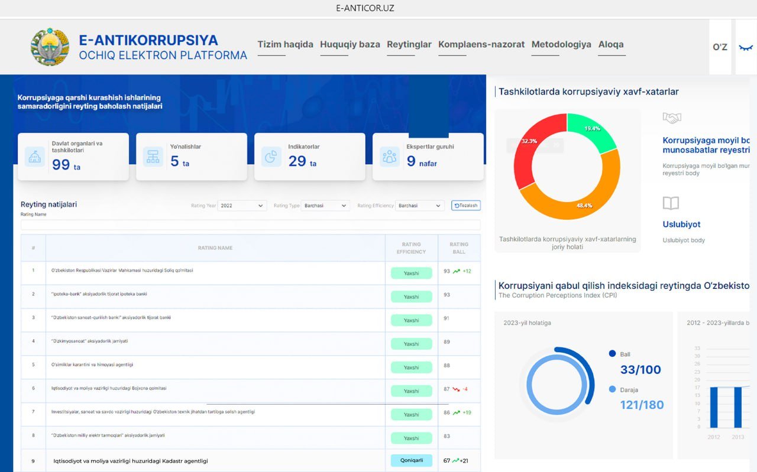
Task: Click the hierarchy icon in Yo'nalishlar card
Action: [x=153, y=157]
